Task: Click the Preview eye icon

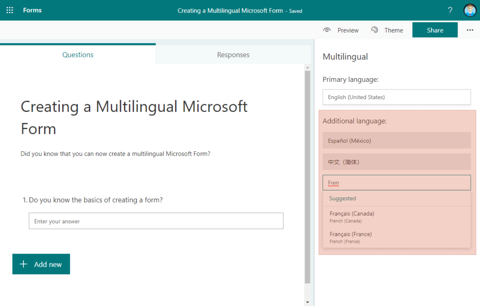Action: pos(327,30)
